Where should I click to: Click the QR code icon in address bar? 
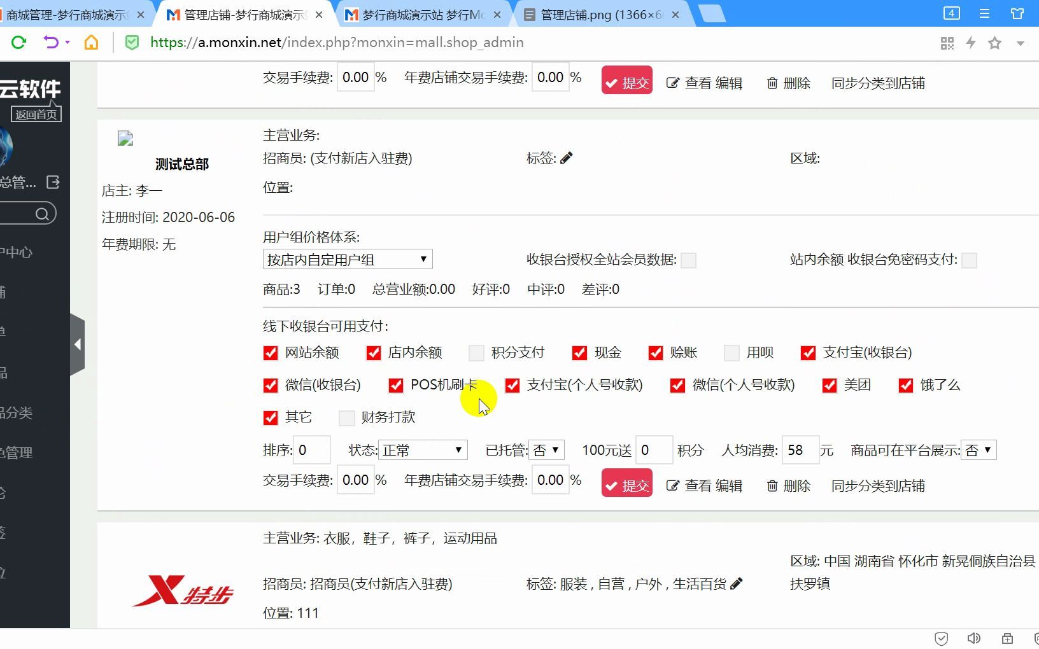pyautogui.click(x=947, y=43)
